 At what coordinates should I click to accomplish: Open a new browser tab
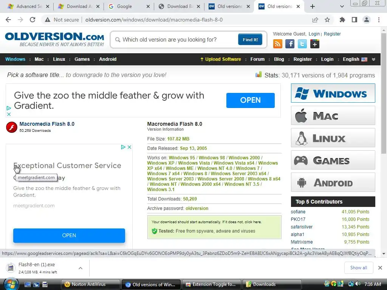pyautogui.click(x=313, y=6)
